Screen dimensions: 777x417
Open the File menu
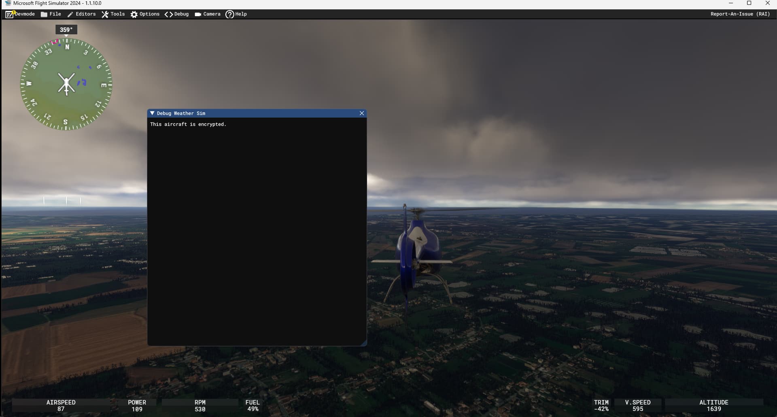pyautogui.click(x=51, y=14)
